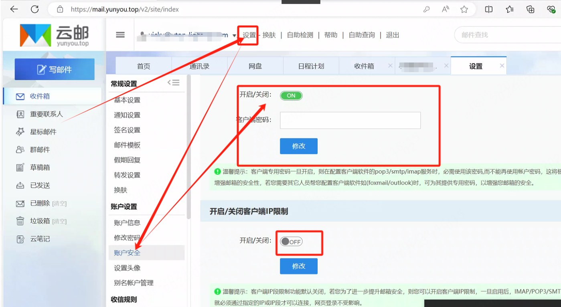This screenshot has height=307, width=561.
Task: Click the 客户端密码 input field
Action: [x=350, y=120]
